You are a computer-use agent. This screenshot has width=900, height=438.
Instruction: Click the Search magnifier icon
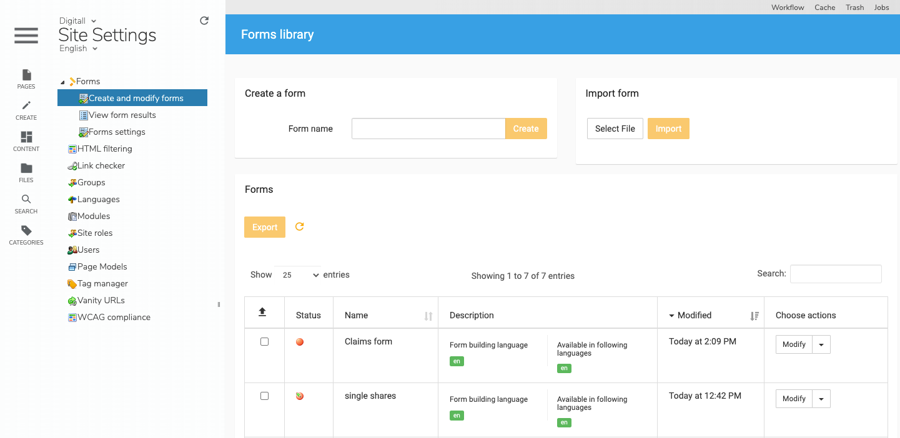coord(26,200)
